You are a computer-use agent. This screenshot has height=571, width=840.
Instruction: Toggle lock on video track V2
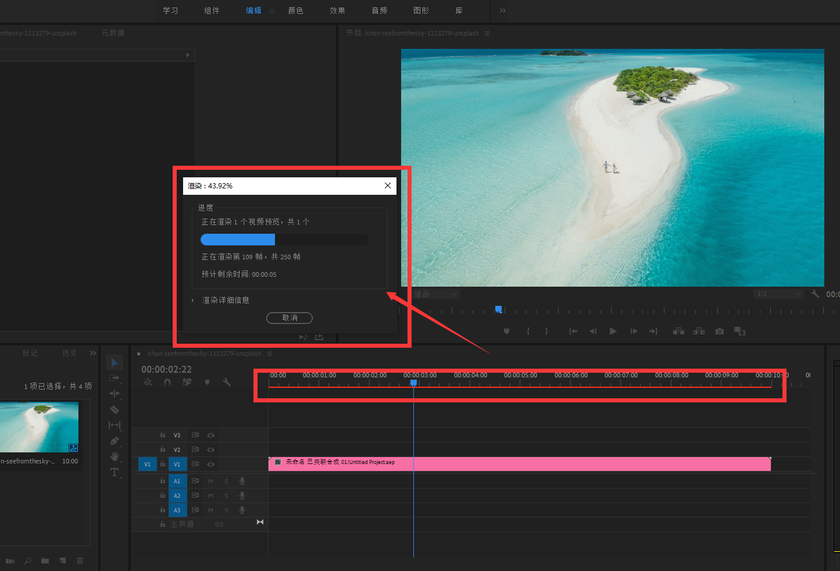(163, 449)
